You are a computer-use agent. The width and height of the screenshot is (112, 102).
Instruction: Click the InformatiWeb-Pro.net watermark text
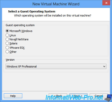[74, 97]
